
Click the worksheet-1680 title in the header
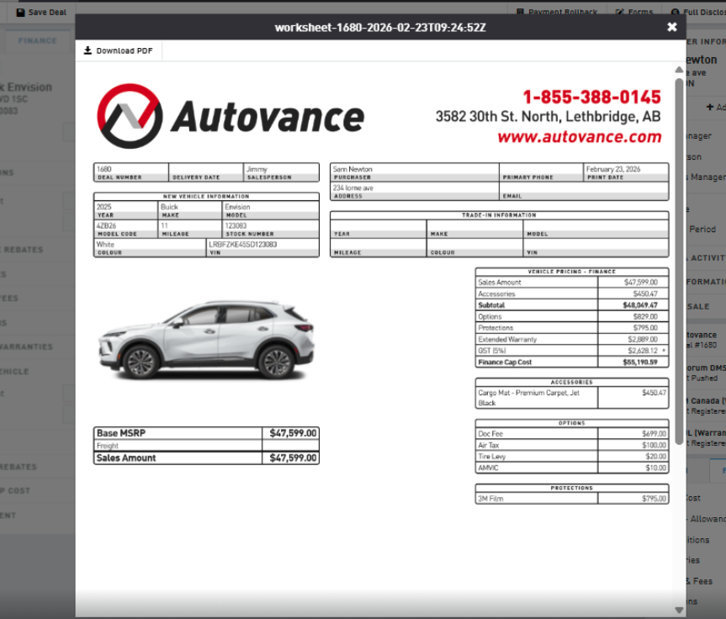pyautogui.click(x=380, y=28)
